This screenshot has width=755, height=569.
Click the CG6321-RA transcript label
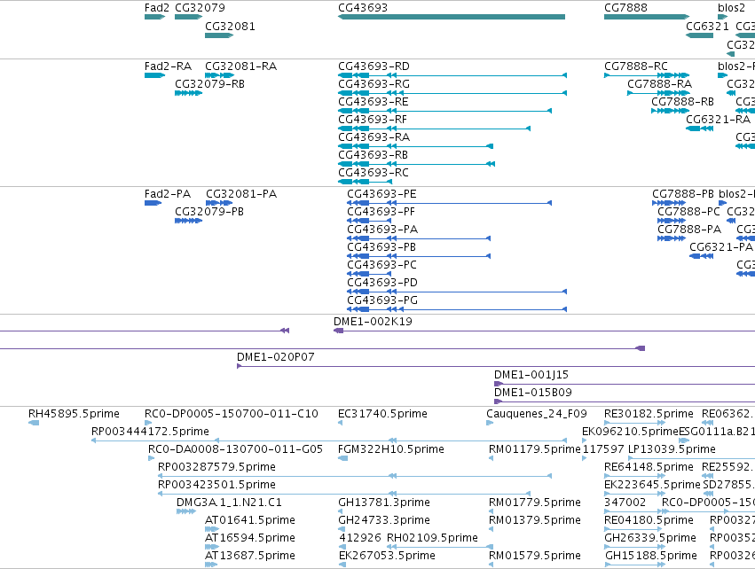click(719, 120)
